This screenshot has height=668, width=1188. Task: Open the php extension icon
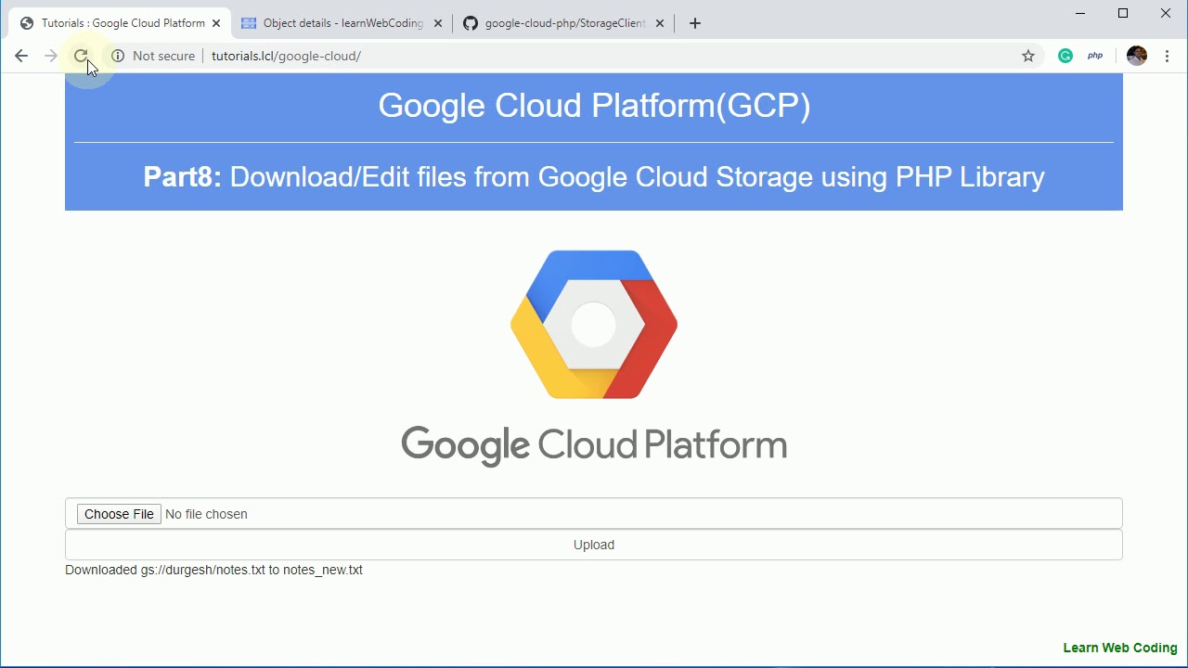pos(1095,56)
